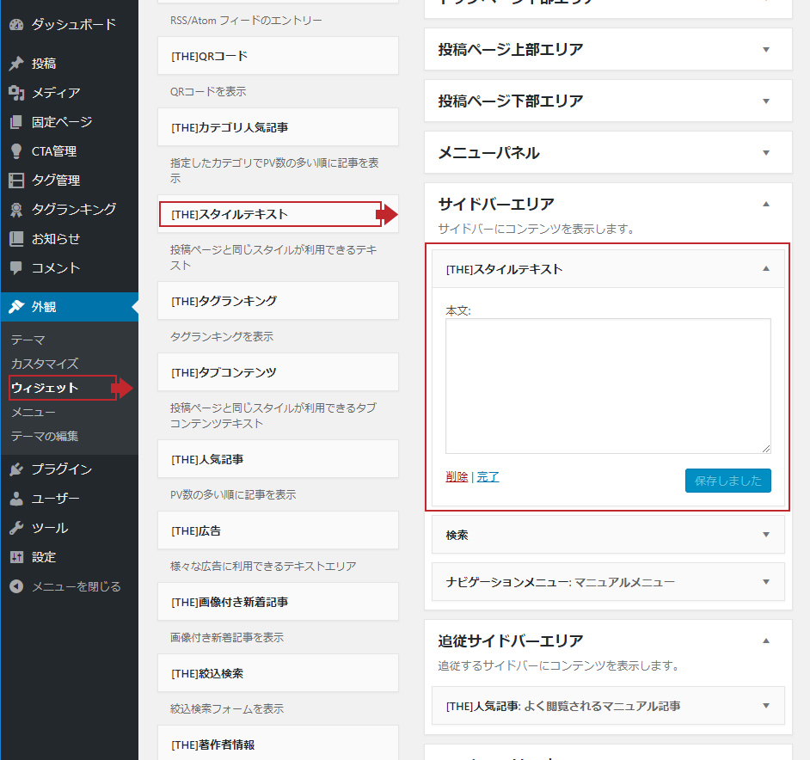810x760 pixels.
Task: Expand the 検索 widget
Action: pyautogui.click(x=766, y=535)
